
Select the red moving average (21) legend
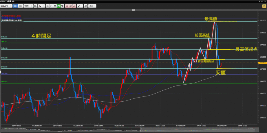click(x=11, y=16)
